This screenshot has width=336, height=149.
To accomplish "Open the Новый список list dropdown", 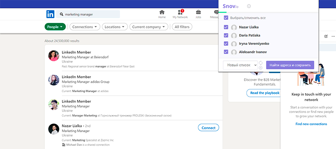I will click(240, 65).
